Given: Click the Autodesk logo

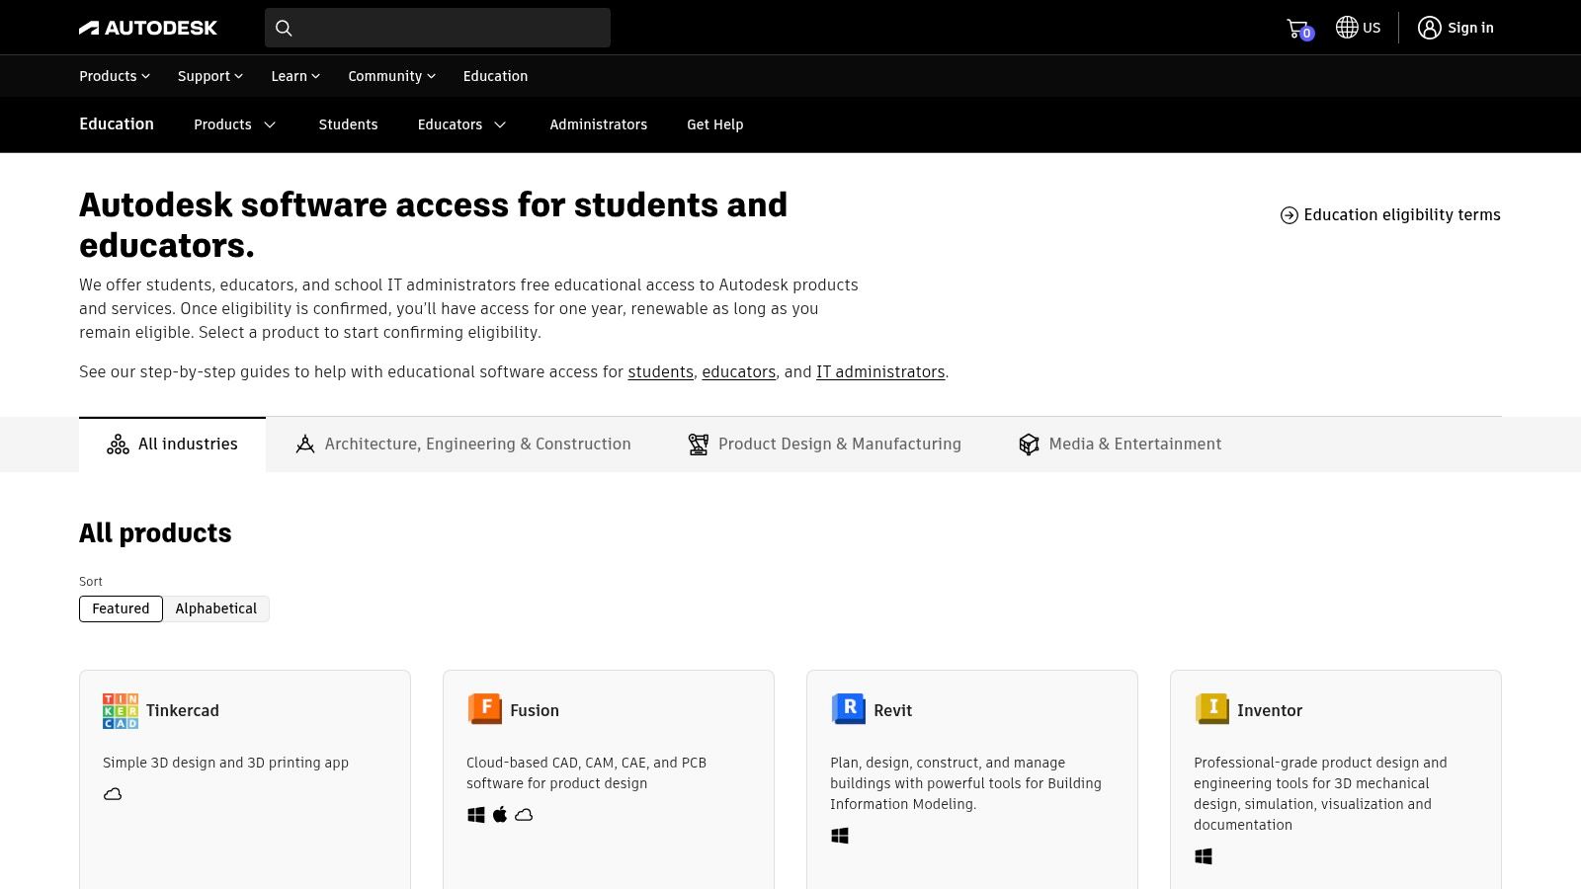Looking at the screenshot, I should (148, 28).
